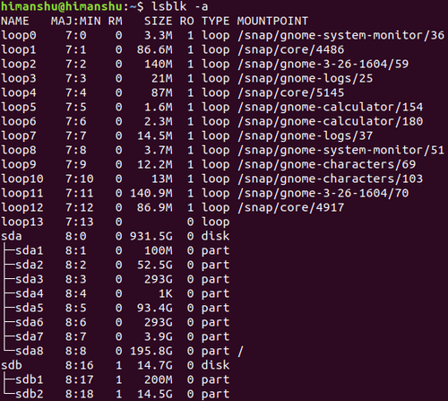
Task: Click the size value 14.5G
Action: (155, 394)
